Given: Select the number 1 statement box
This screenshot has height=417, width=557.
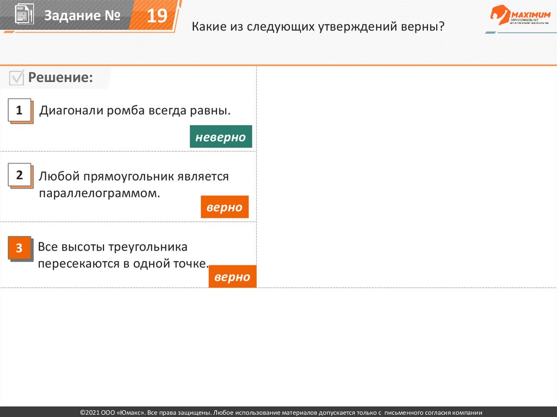Looking at the screenshot, I should tap(20, 111).
